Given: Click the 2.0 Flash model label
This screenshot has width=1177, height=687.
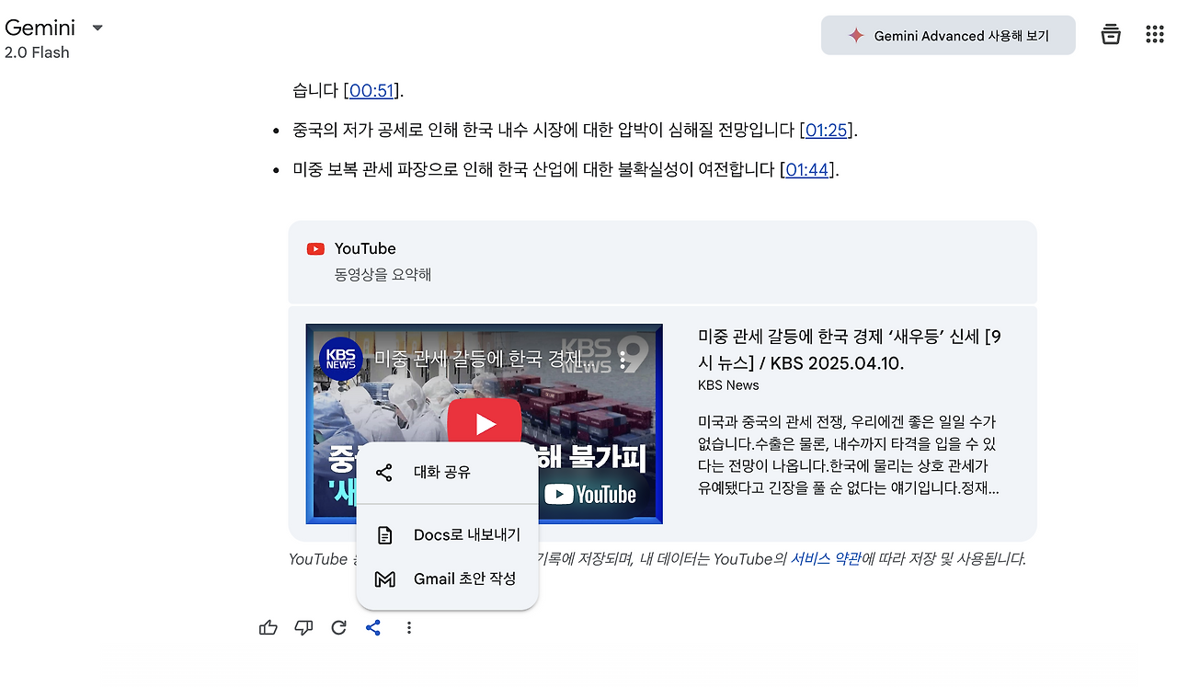Looking at the screenshot, I should point(37,52).
